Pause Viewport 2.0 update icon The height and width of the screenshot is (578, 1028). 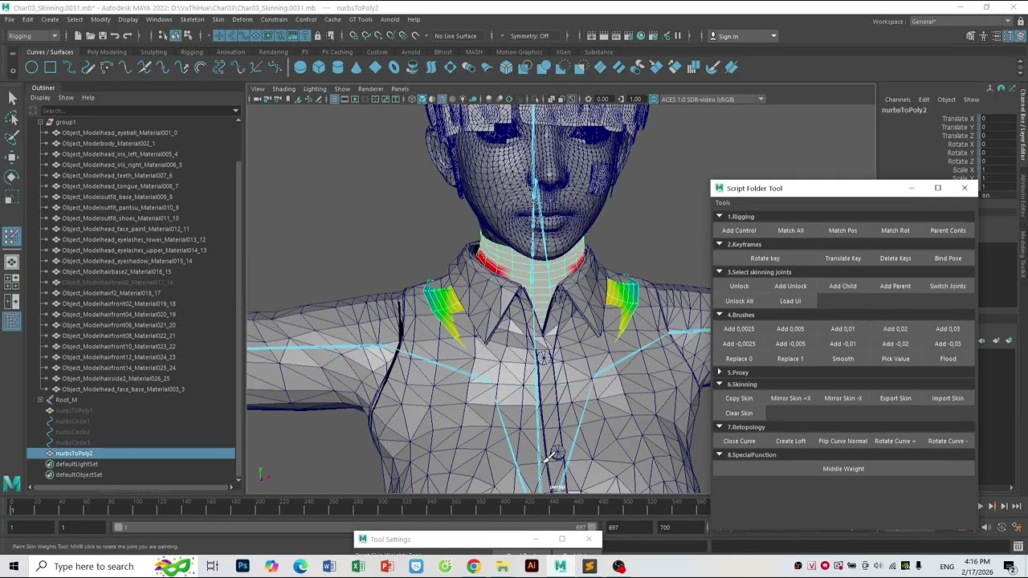(x=677, y=35)
